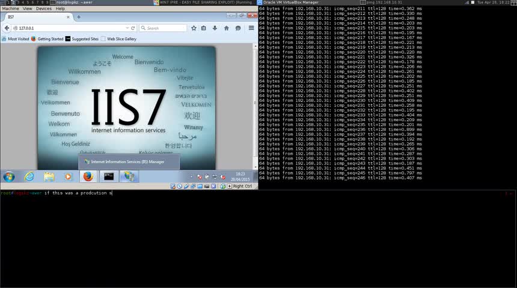
Task: Open Windows Media Player from the taskbar
Action: point(69,177)
